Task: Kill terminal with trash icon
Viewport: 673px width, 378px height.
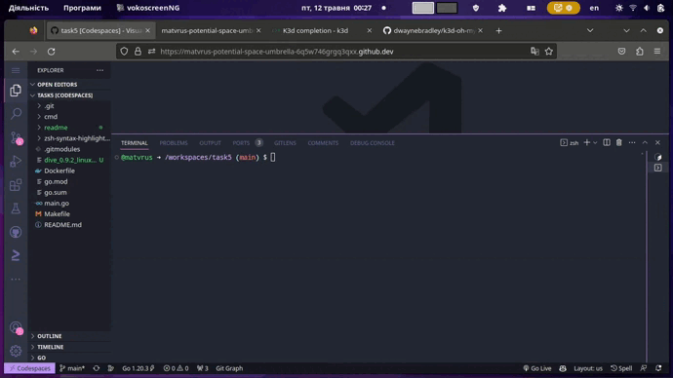Action: pos(619,142)
